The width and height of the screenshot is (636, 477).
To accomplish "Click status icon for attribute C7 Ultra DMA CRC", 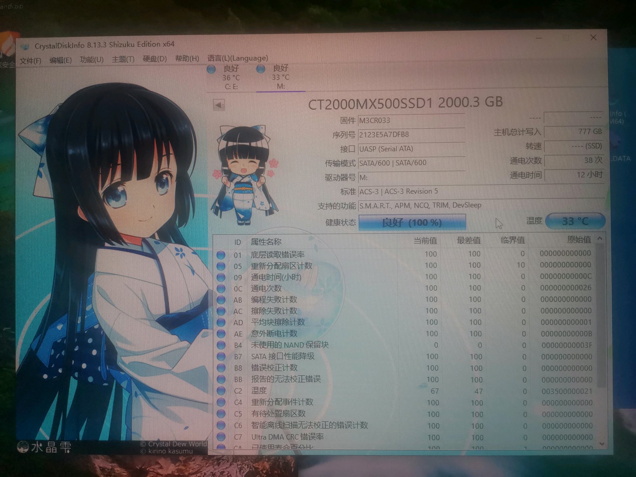I will 221,437.
